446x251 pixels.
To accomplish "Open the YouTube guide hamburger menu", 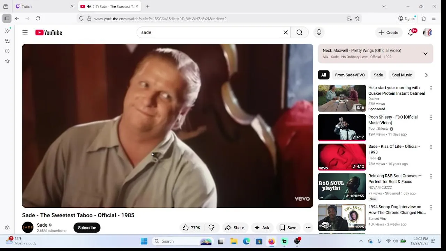I will tap(25, 32).
